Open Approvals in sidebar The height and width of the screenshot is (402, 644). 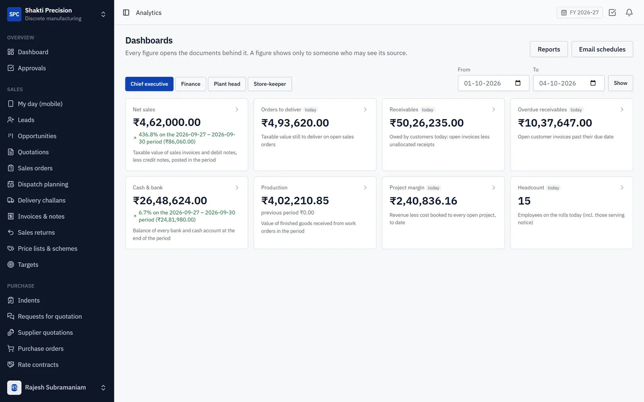click(57, 68)
